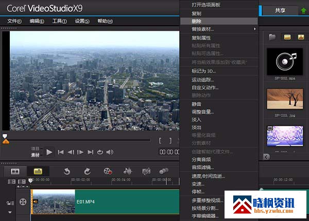Switch to the 共享 share tab
This screenshot has height=221, width=309.
coord(280,10)
